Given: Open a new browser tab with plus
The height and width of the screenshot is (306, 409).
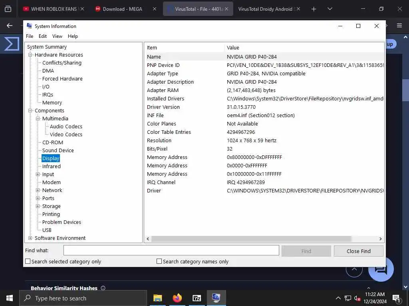Looking at the screenshot, I should click(x=314, y=9).
